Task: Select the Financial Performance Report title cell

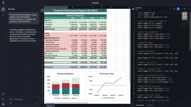Action: click(x=75, y=10)
